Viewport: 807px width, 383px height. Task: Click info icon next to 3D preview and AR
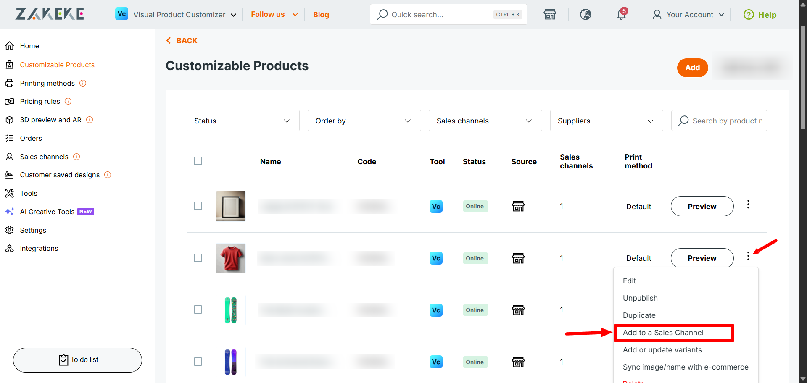(x=90, y=120)
